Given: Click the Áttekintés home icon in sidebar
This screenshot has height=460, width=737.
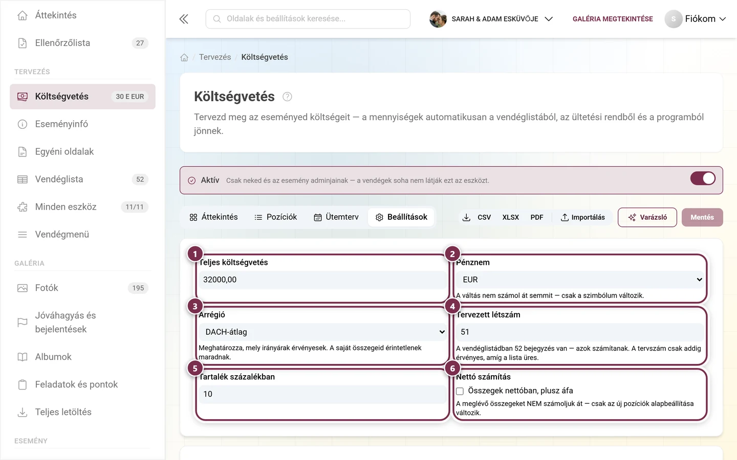Looking at the screenshot, I should coord(23,15).
